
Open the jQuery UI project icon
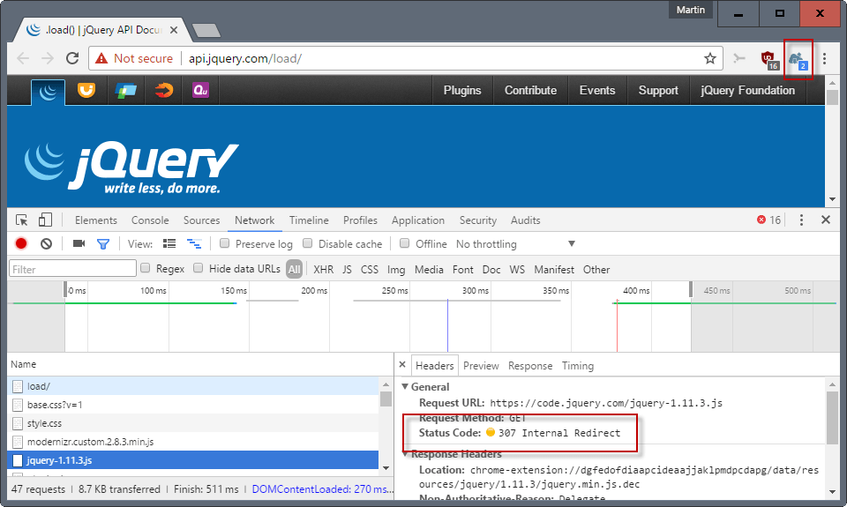[x=86, y=90]
